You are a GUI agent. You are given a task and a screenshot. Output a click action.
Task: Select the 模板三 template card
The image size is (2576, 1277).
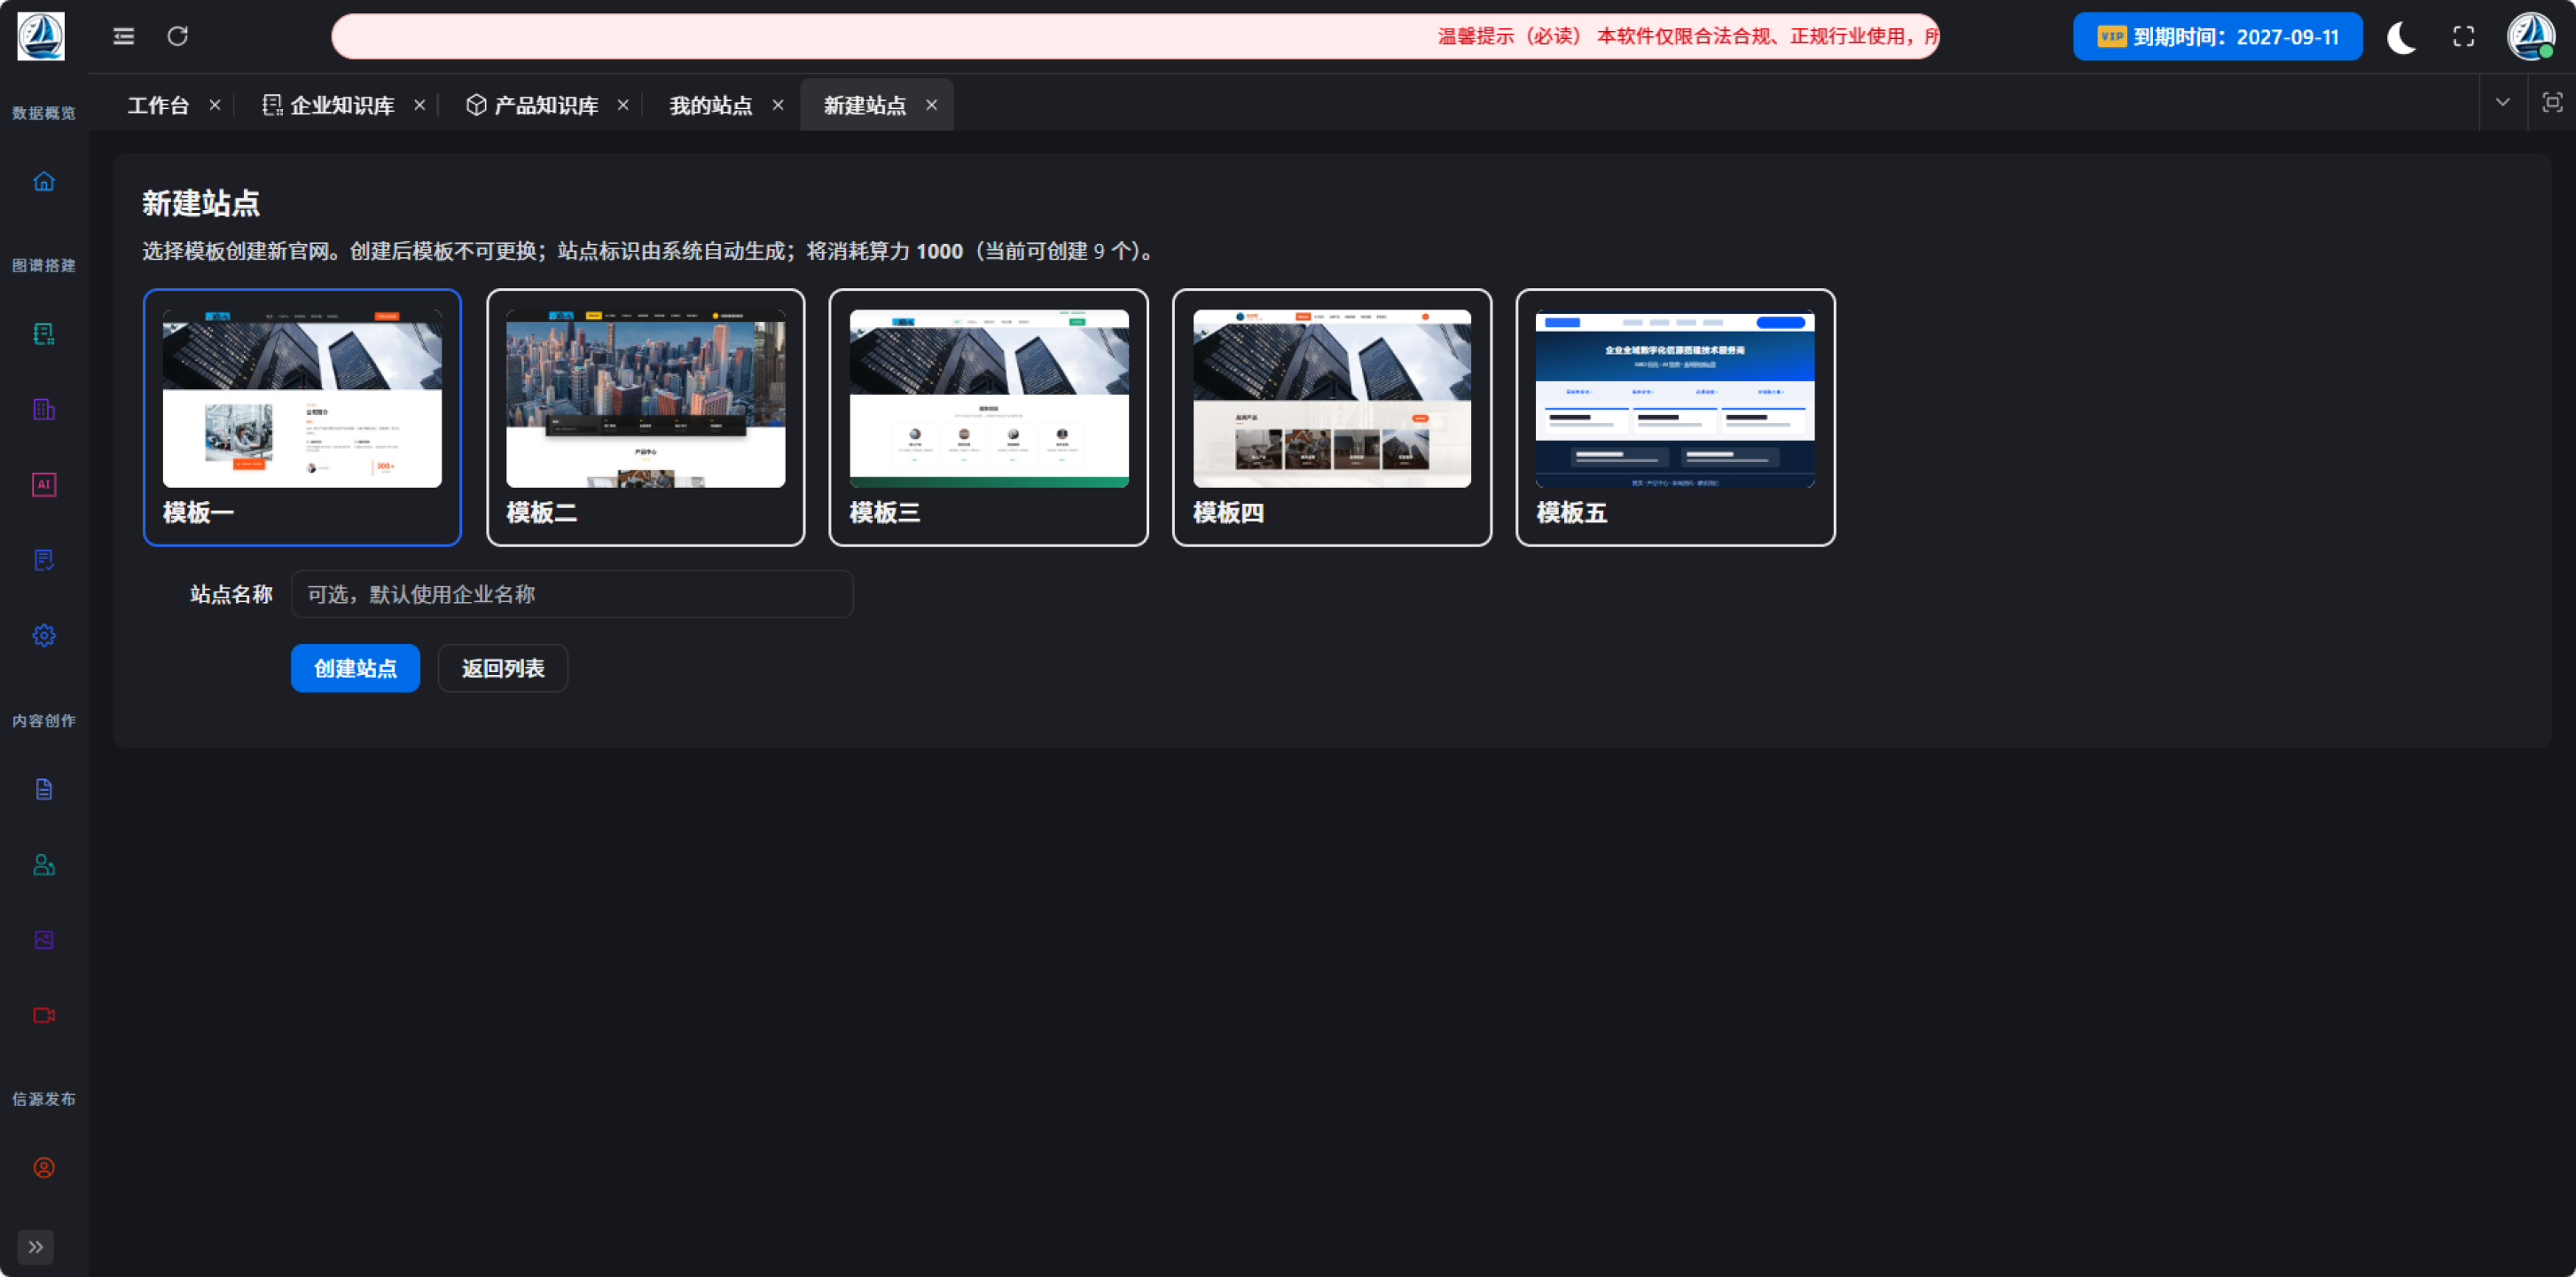[x=988, y=417]
